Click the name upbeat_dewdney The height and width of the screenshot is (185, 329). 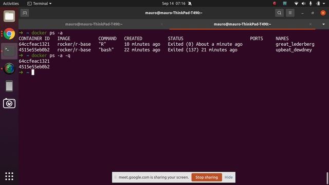(x=294, y=50)
